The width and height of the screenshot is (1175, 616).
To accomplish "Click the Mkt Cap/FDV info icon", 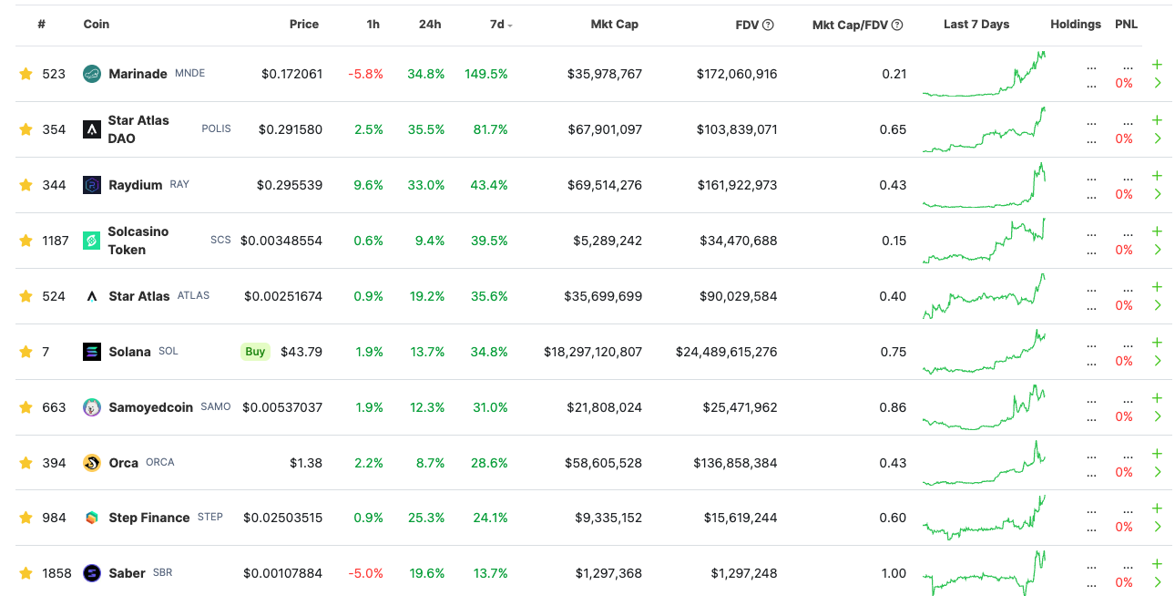I will tap(897, 25).
